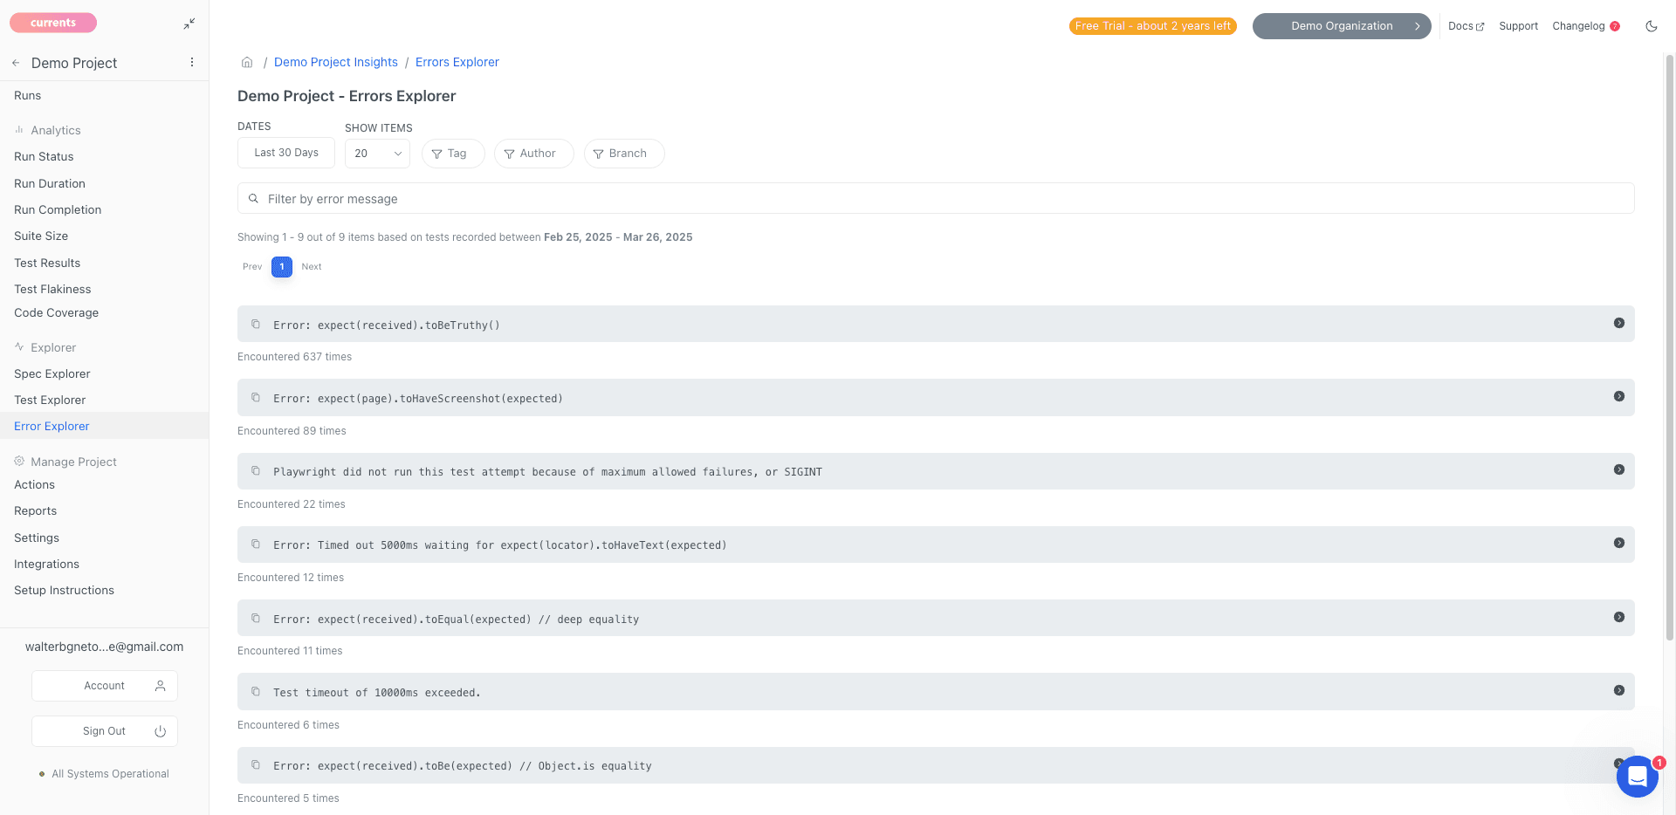Screen dimensions: 1676x815
Task: Click the Demo Project Insights breadcrumb
Action: 336,62
